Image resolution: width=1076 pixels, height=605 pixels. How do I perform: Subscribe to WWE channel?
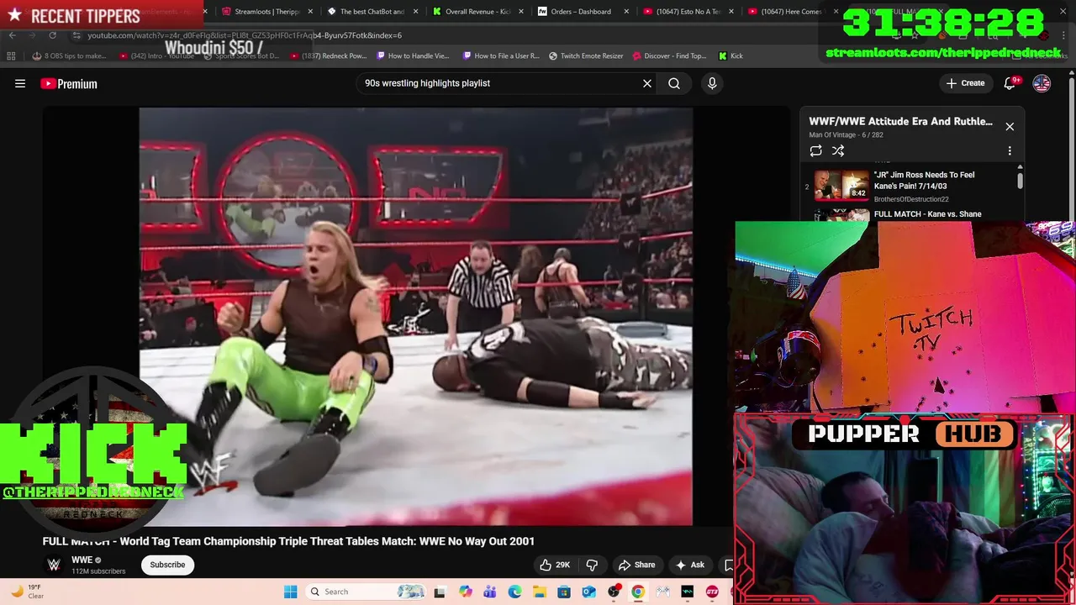coord(167,565)
